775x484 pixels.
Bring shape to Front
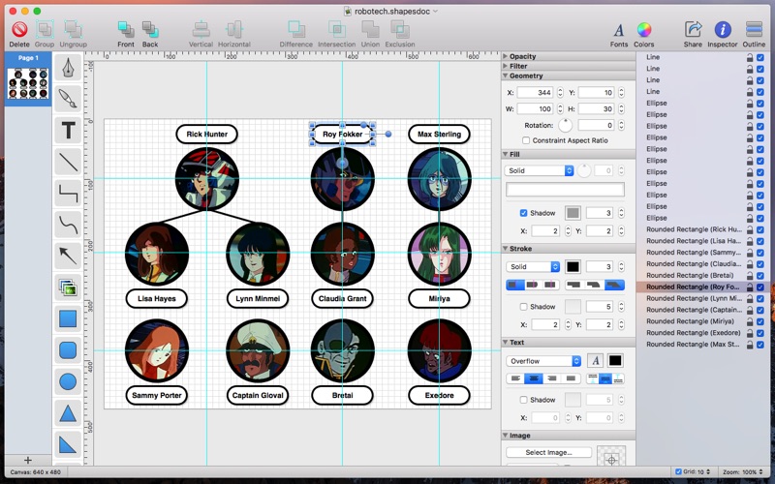click(x=126, y=30)
